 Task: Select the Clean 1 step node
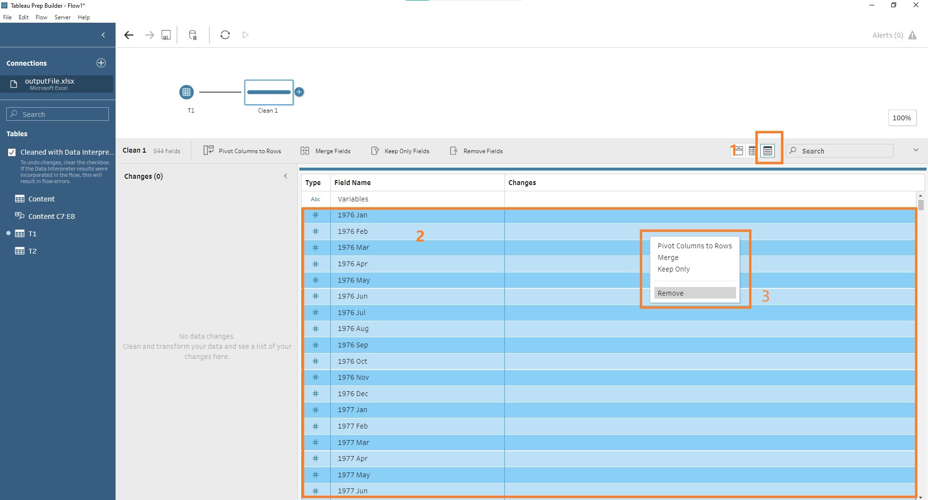pos(269,92)
